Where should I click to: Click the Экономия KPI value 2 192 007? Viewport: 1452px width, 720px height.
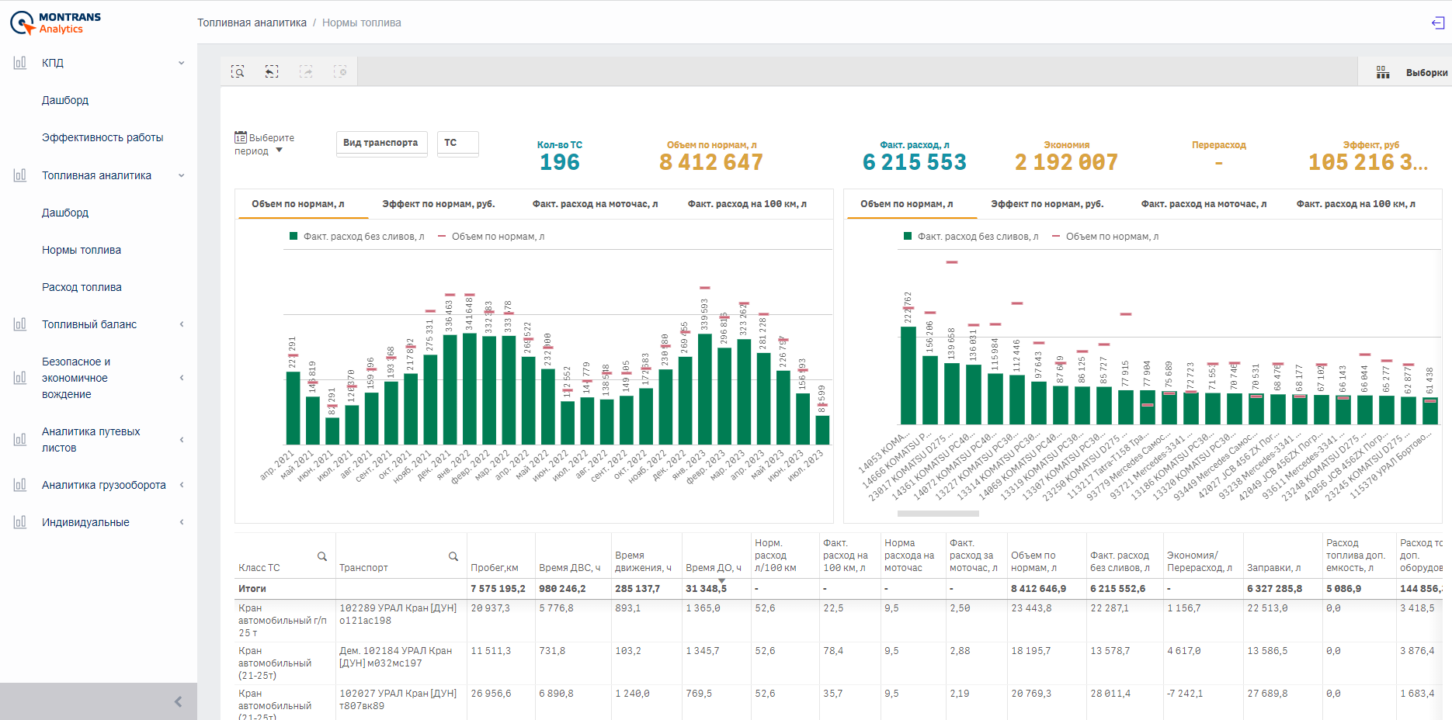(1067, 162)
